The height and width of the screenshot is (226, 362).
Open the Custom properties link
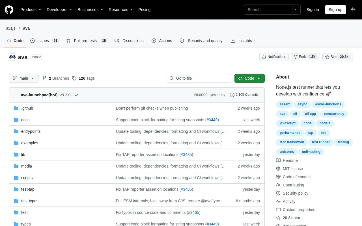point(296,210)
